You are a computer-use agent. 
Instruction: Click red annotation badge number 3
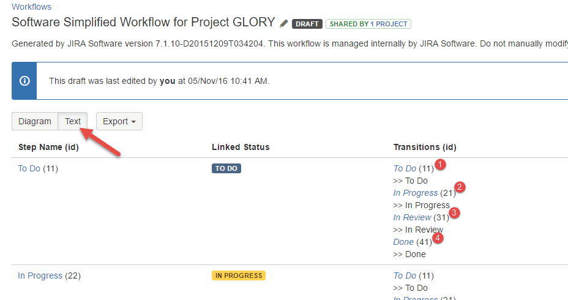point(454,212)
